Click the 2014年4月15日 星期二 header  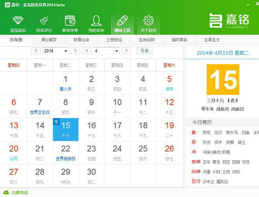[223, 53]
